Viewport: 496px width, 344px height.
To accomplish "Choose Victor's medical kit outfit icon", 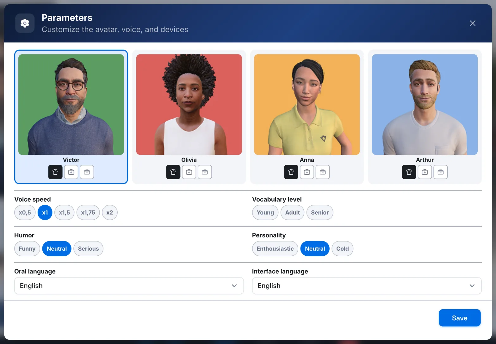I will click(x=71, y=172).
